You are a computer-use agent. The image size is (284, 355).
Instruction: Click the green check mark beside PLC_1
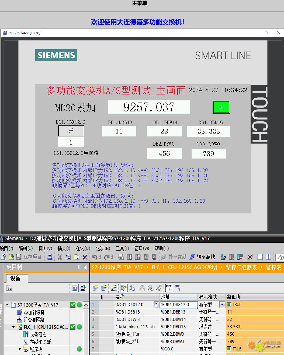pos(73,327)
